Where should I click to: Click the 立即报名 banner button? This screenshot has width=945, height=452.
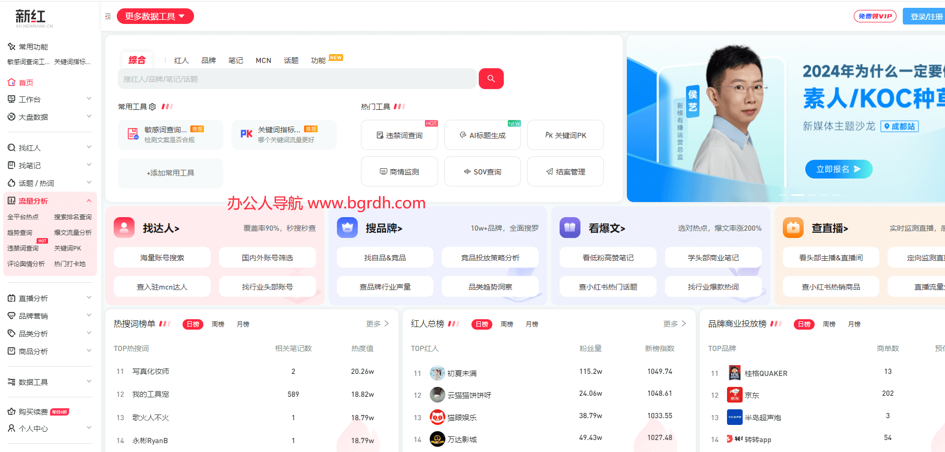838,169
